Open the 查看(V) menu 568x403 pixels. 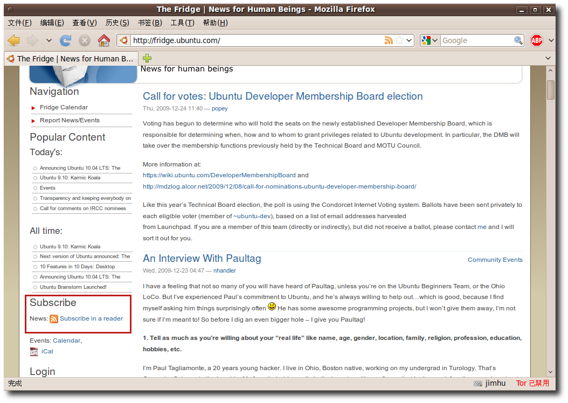(x=85, y=23)
